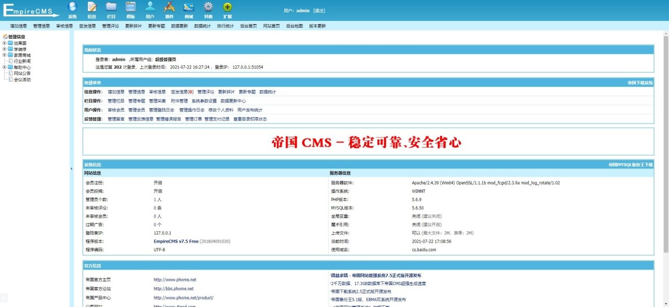Open 系统参数设置 in the quick menu
This screenshot has width=669, height=307.
[204, 101]
